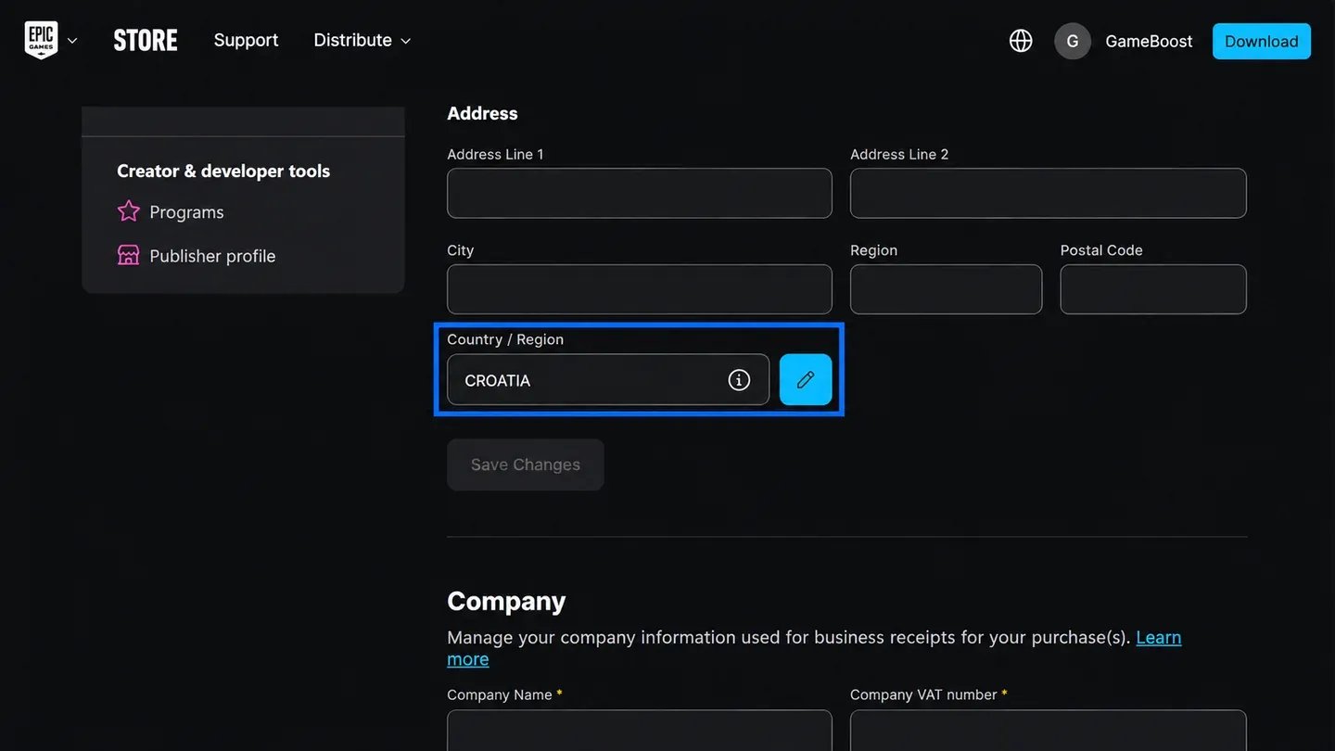1335x751 pixels.
Task: Expand the chevron beside the Epic Games logo
Action: 72,41
